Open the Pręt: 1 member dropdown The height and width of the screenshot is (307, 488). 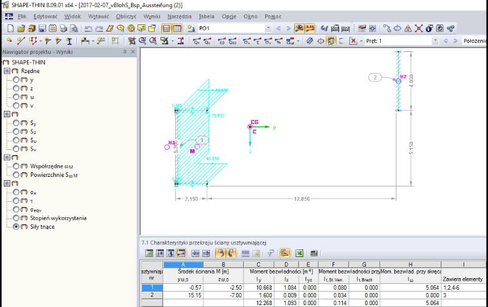[435, 41]
